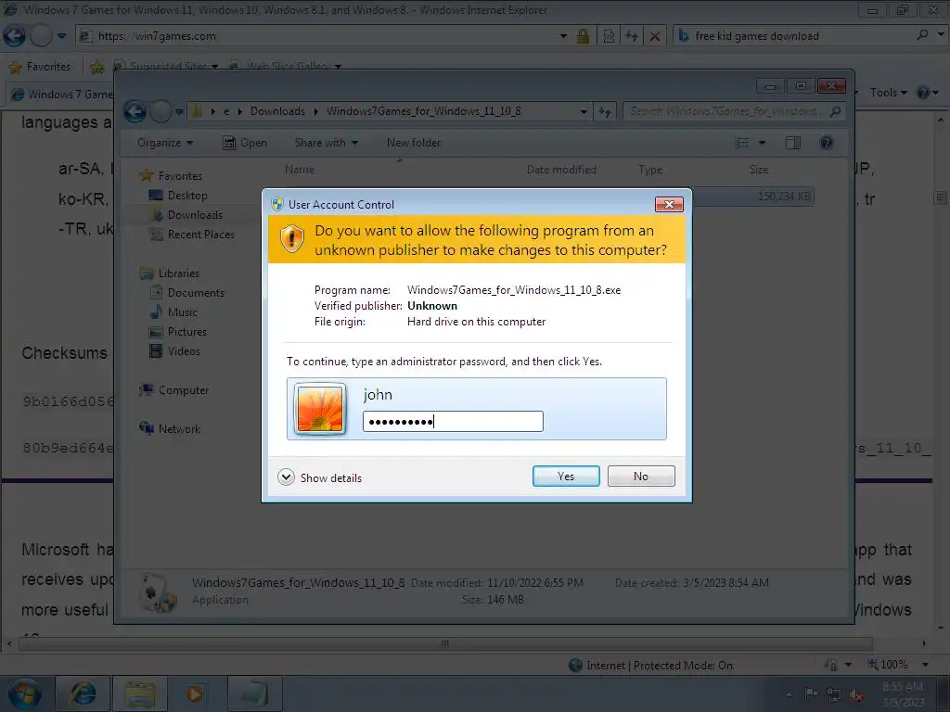Toggle the preview pane icon in Explorer
The height and width of the screenshot is (712, 950).
pyautogui.click(x=793, y=143)
